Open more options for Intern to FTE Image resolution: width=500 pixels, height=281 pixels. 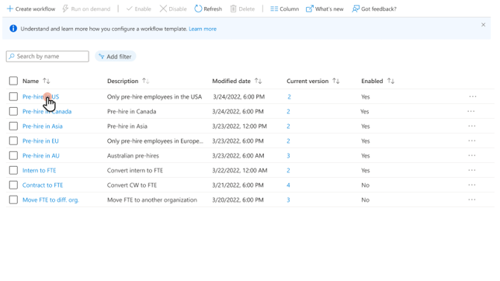click(x=472, y=170)
